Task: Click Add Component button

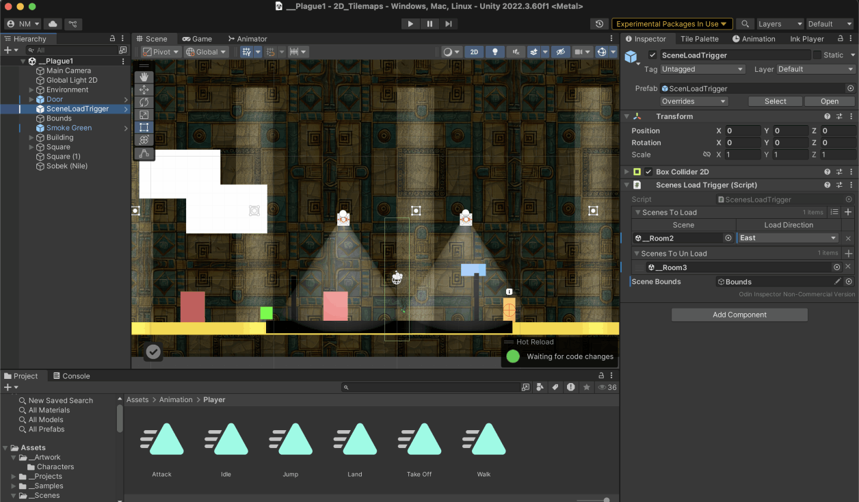Action: [739, 315]
